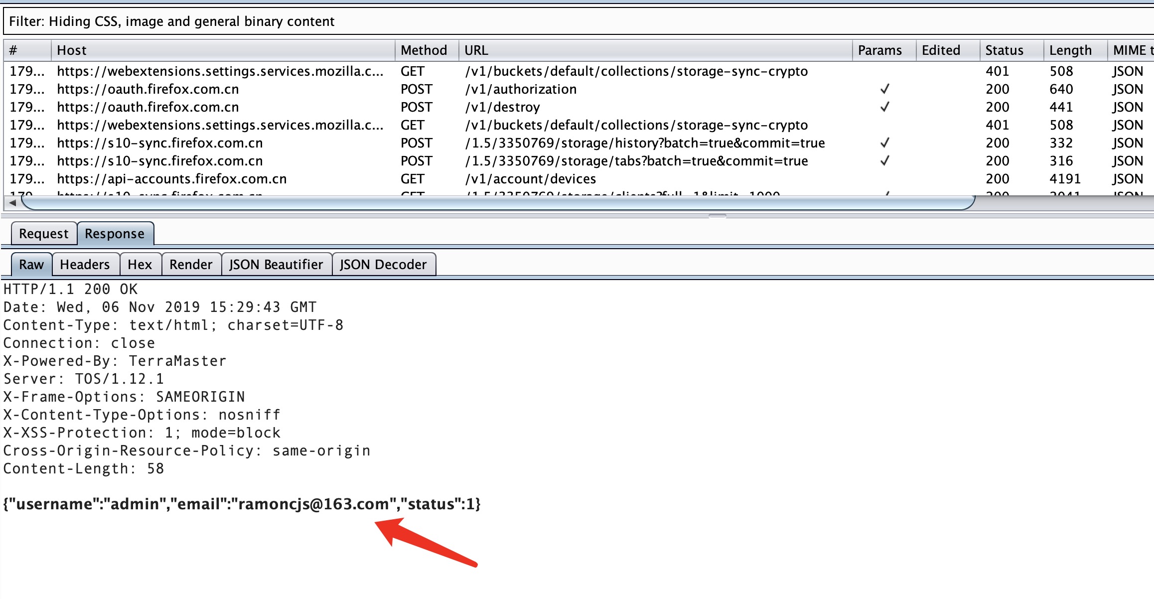1154x599 pixels.
Task: Click the api-accounts.firefox.com.cn host cell
Action: coord(172,179)
